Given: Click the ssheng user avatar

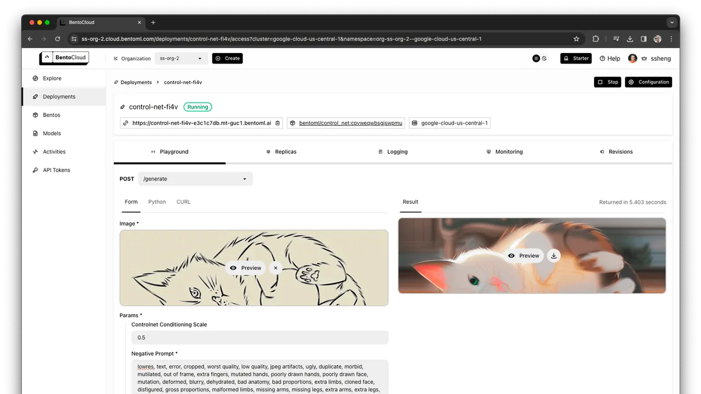Looking at the screenshot, I should (x=633, y=59).
